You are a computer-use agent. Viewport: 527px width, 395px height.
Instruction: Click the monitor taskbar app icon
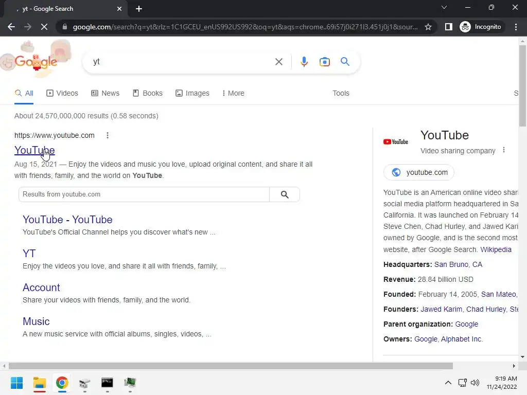[x=130, y=383]
